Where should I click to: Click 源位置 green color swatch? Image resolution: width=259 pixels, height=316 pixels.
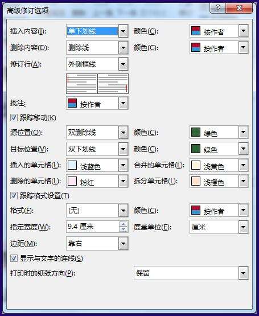[195, 132]
